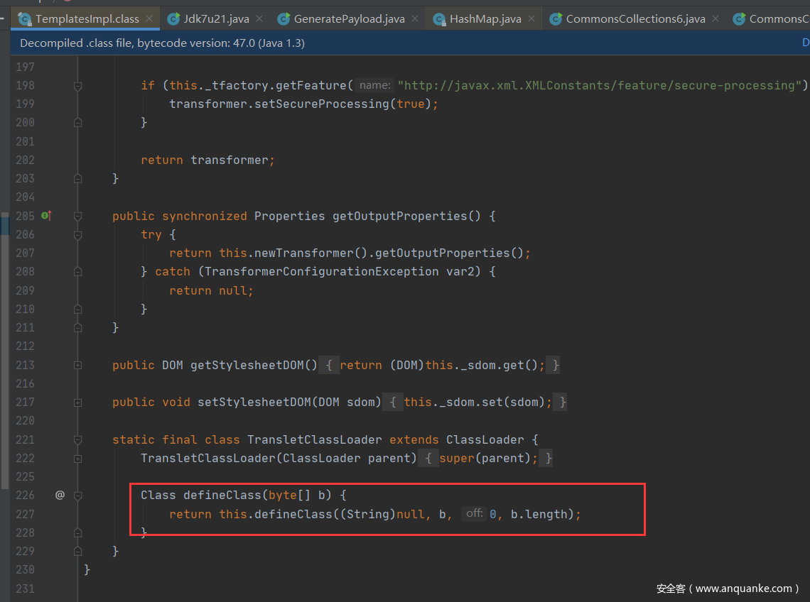Screen dimensions: 810x602
Task: Close the TemplatesImpl.class tab
Action: pyautogui.click(x=149, y=19)
